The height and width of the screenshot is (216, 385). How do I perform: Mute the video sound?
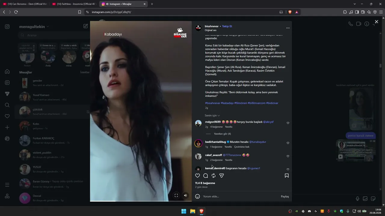pyautogui.click(x=186, y=195)
